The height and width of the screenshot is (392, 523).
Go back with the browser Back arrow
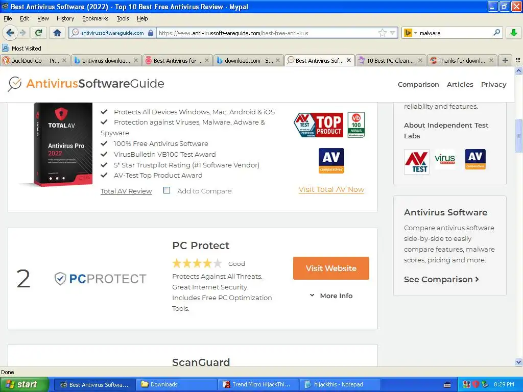[x=10, y=33]
